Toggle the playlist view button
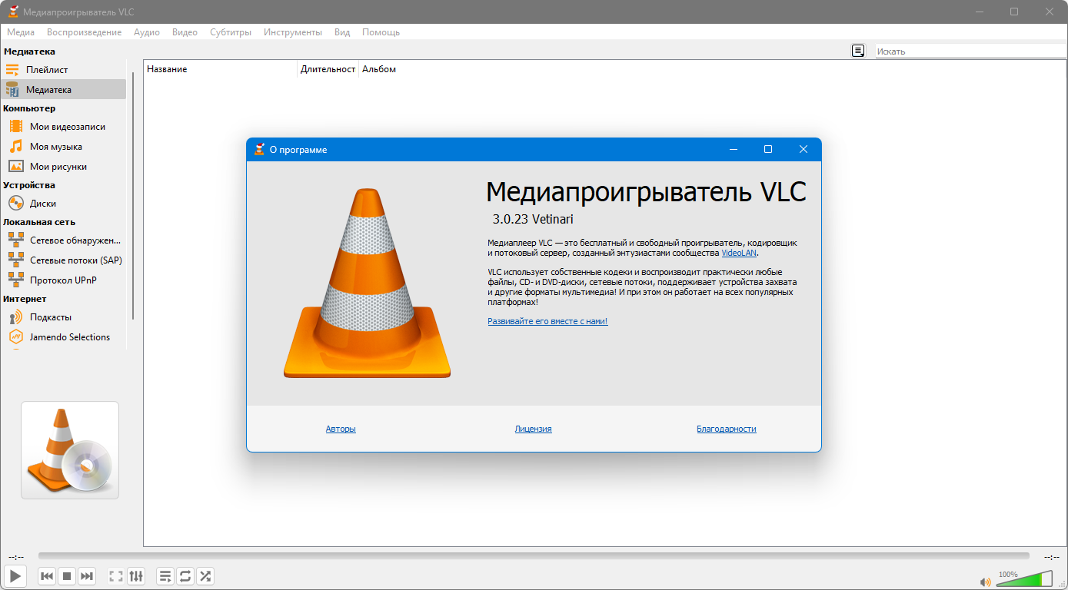Image resolution: width=1068 pixels, height=590 pixels. pyautogui.click(x=165, y=576)
